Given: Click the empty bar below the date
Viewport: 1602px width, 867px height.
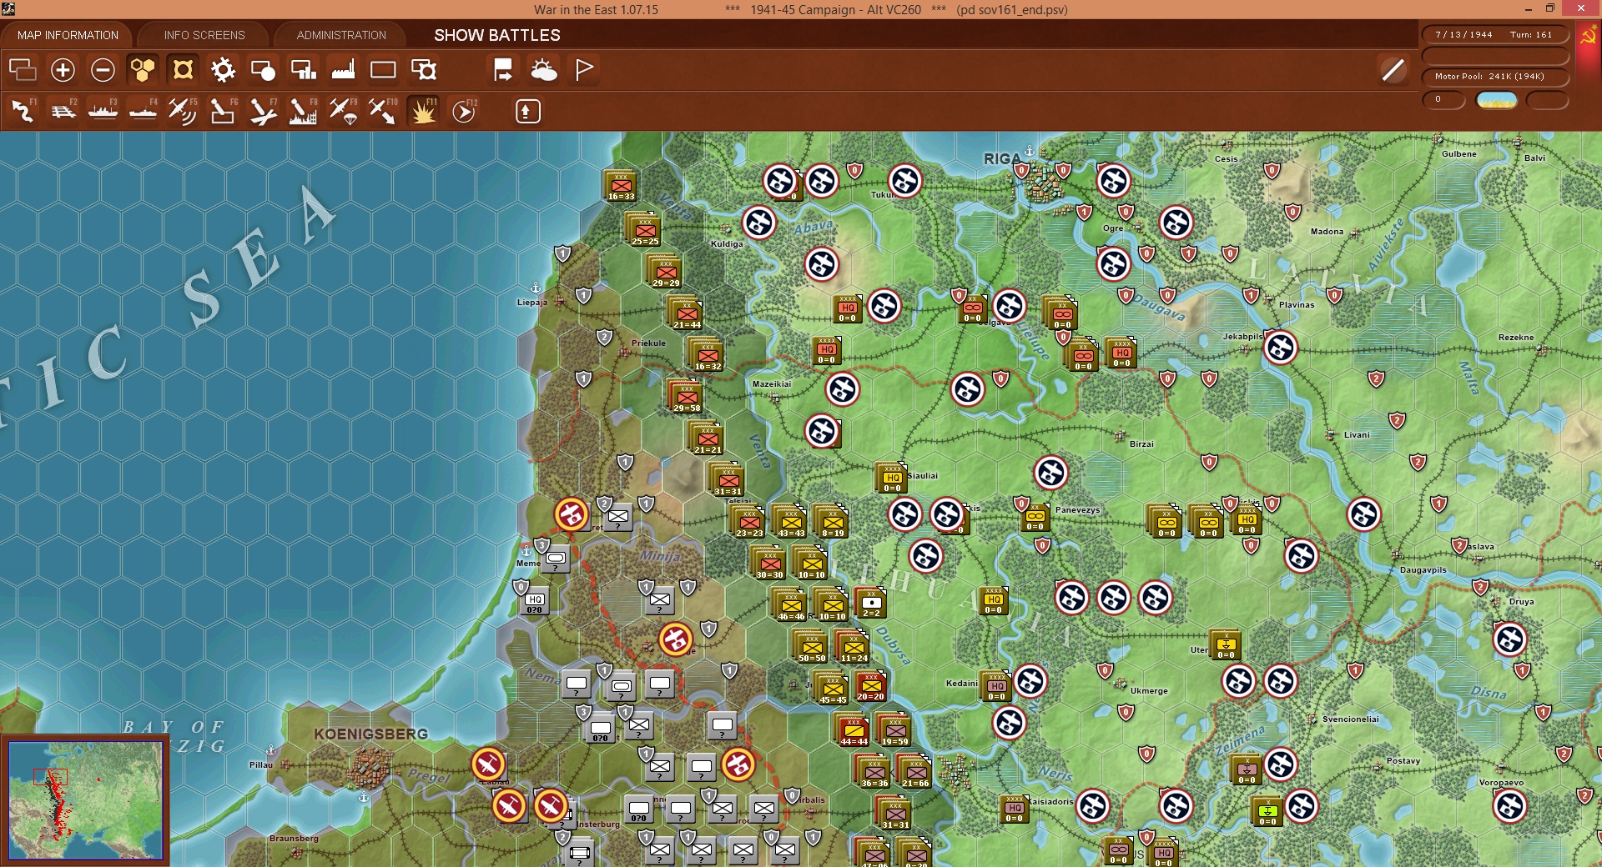Looking at the screenshot, I should point(1494,56).
